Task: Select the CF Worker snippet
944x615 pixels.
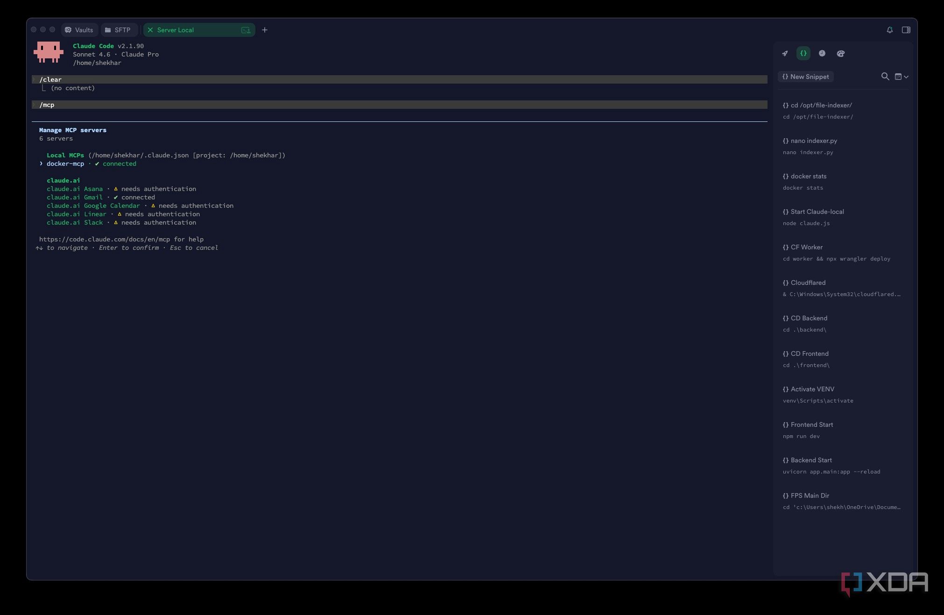Action: coord(843,253)
